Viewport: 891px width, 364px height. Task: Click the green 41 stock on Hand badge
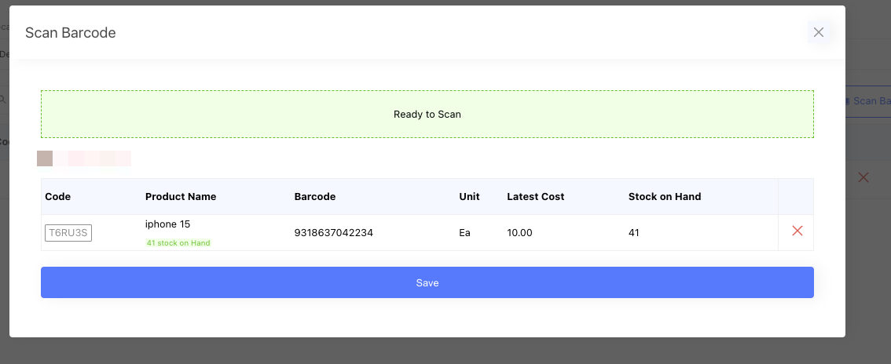[178, 243]
